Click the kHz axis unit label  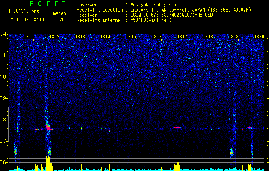4,35
